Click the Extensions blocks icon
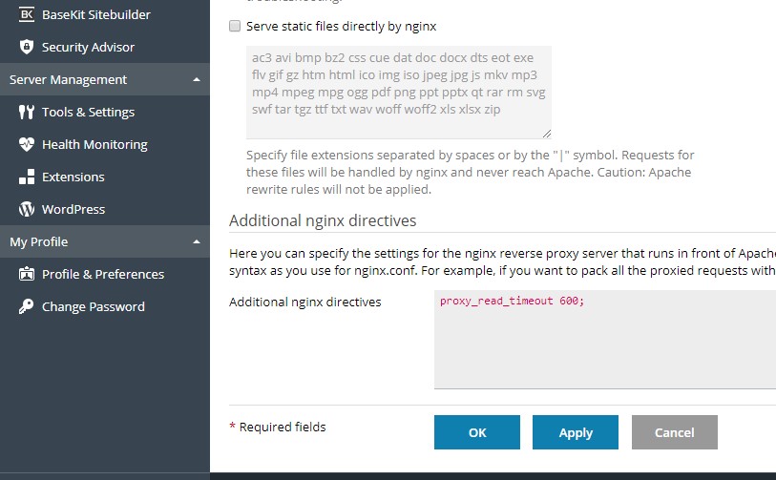Image resolution: width=776 pixels, height=480 pixels. point(26,177)
